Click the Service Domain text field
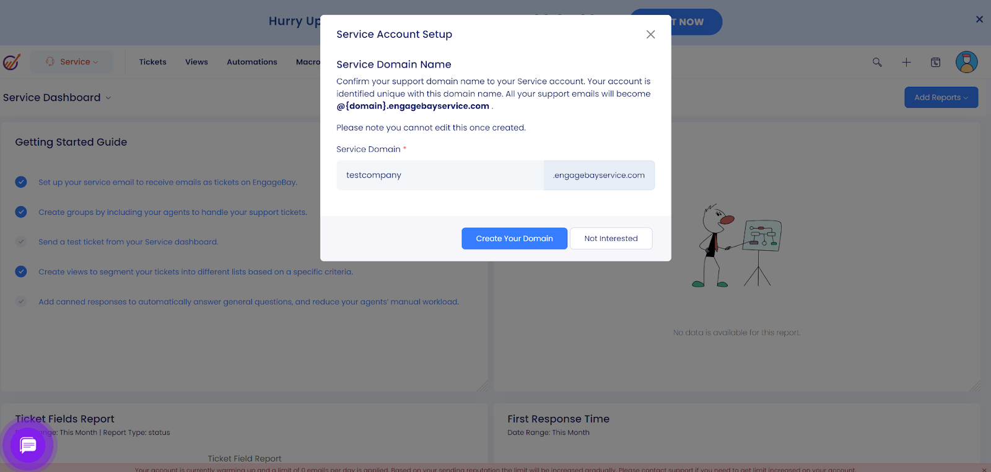 click(x=440, y=175)
